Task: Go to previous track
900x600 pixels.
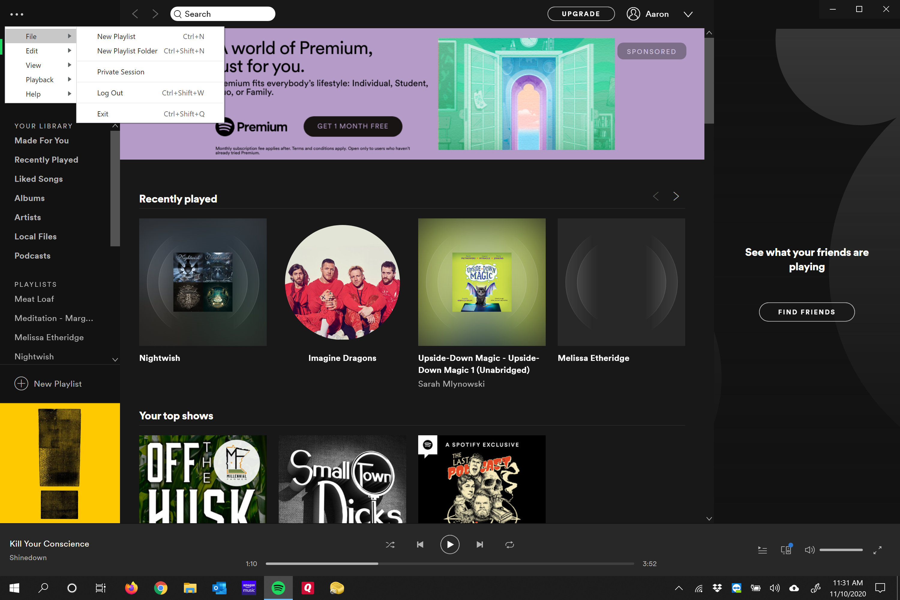Action: tap(420, 544)
